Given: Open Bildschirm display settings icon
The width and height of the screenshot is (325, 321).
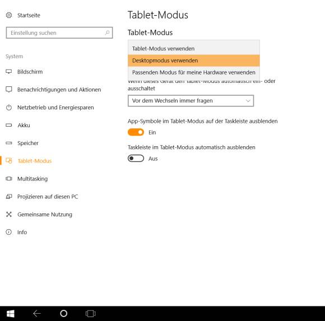Looking at the screenshot, I should (9, 72).
